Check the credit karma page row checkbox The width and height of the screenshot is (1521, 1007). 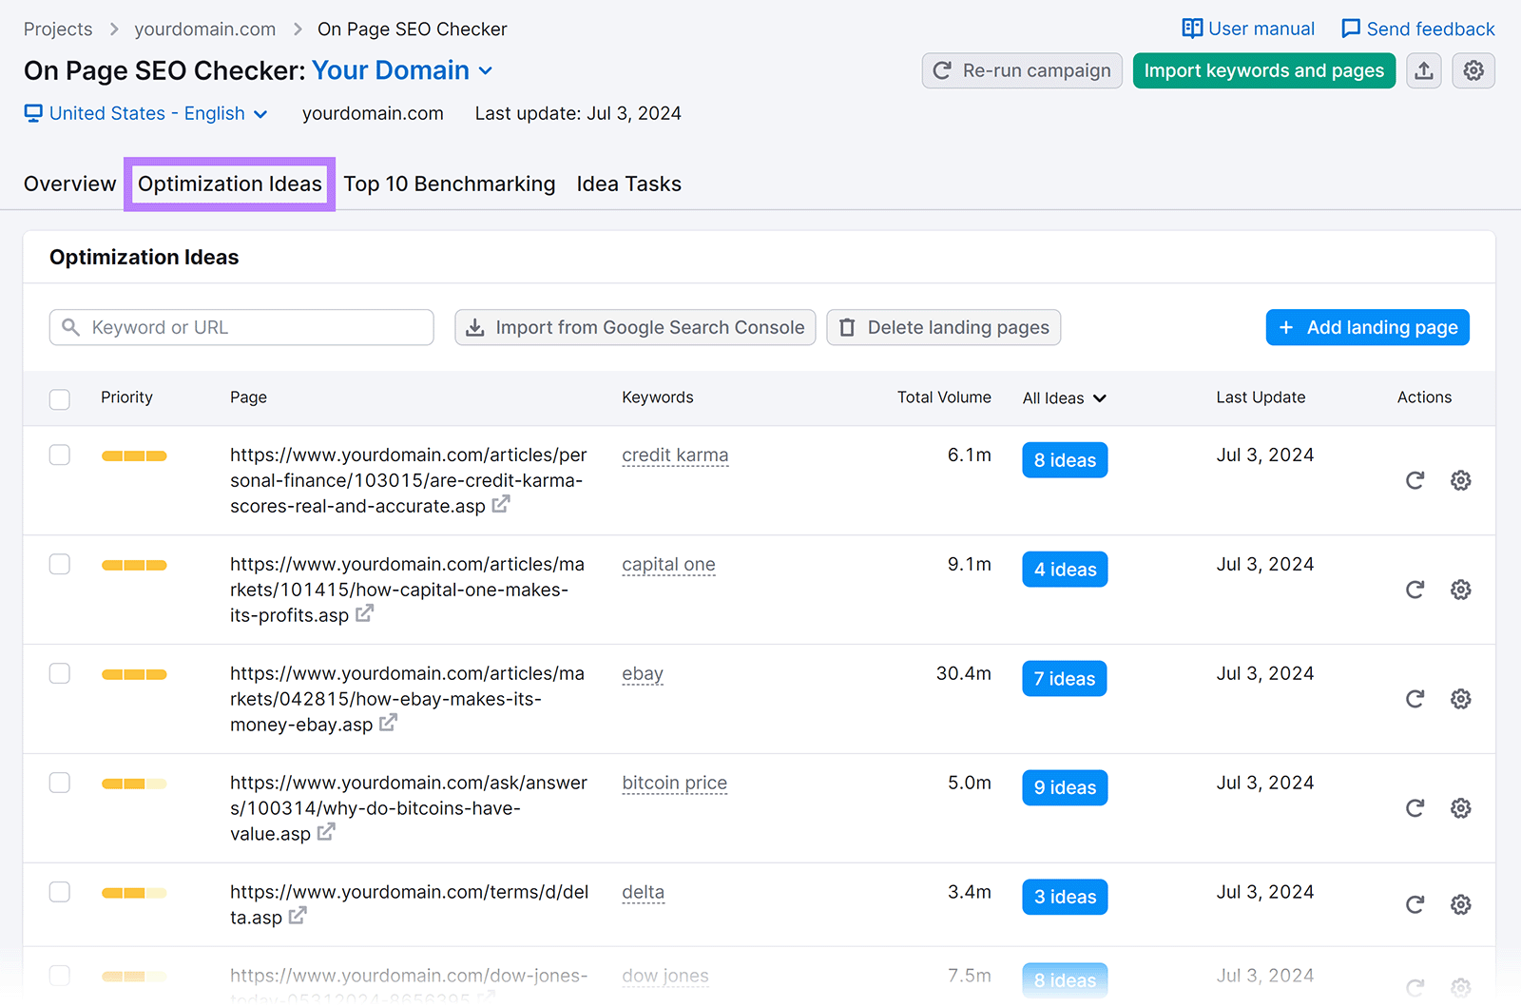[x=59, y=455]
